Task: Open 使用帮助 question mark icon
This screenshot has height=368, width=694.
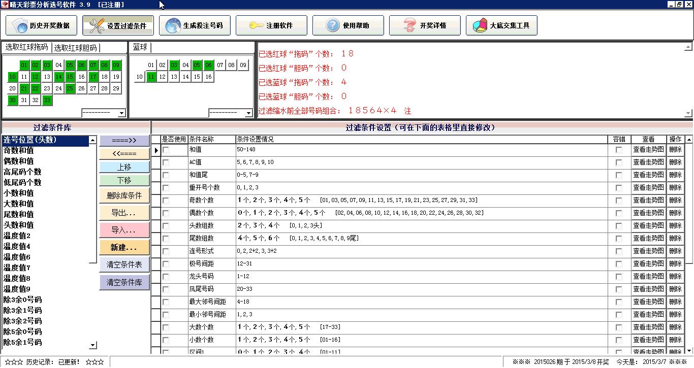Action: pos(332,25)
